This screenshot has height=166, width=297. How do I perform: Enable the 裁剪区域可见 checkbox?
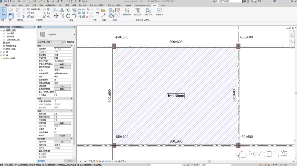pyautogui.click(x=55, y=117)
